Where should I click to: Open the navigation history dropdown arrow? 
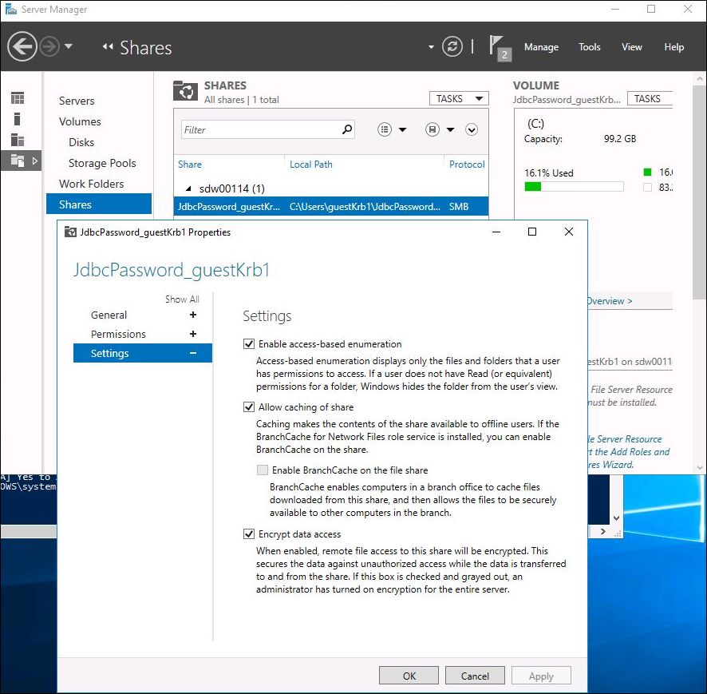click(69, 46)
